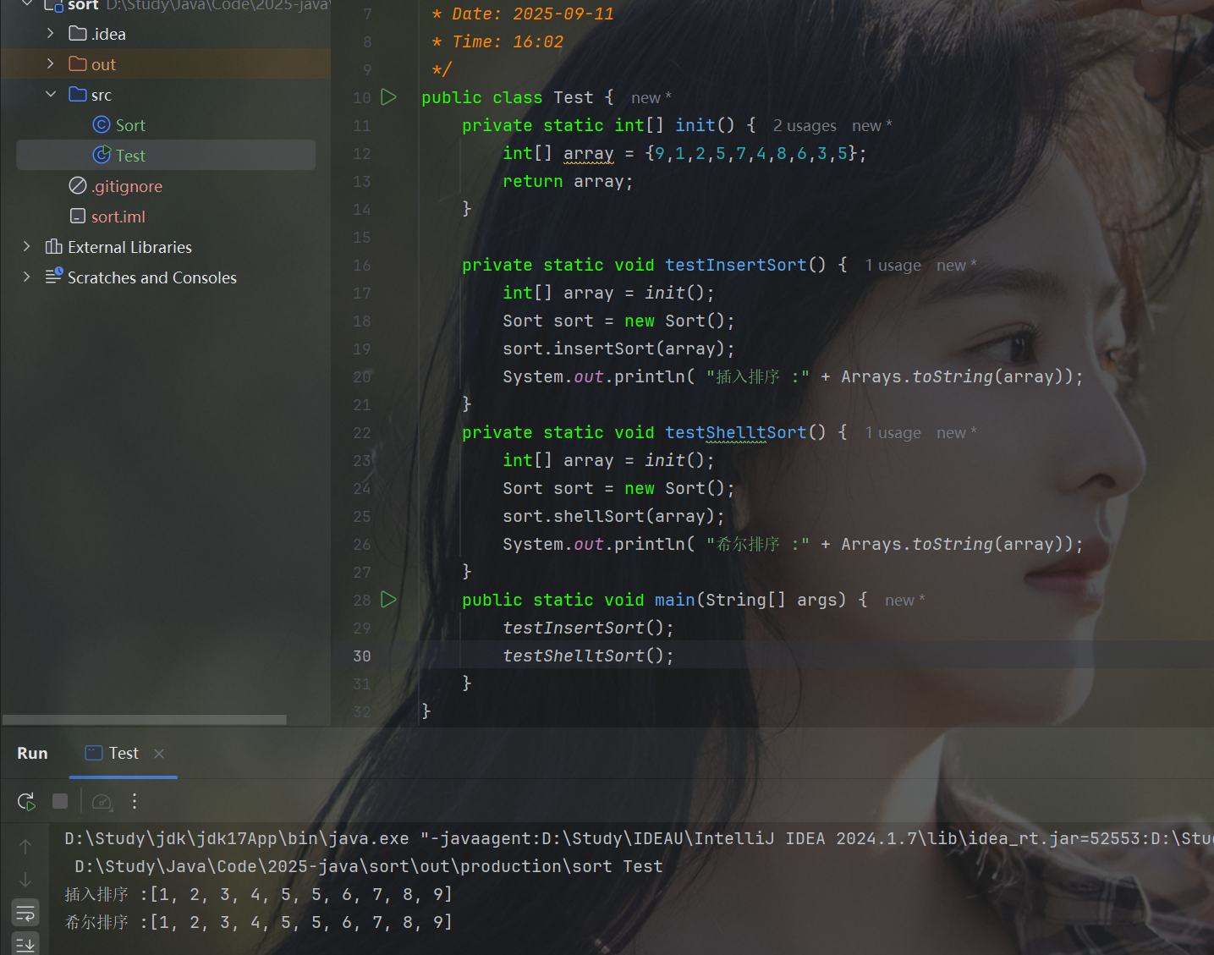The width and height of the screenshot is (1214, 955).
Task: Open the three-dot More menu in Run toolbar
Action: (x=135, y=801)
